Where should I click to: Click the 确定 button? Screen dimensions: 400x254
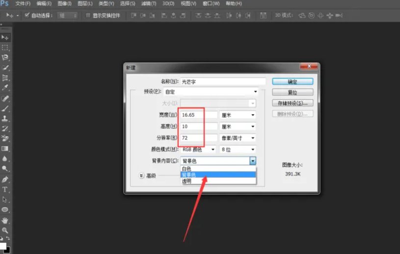[x=293, y=81]
